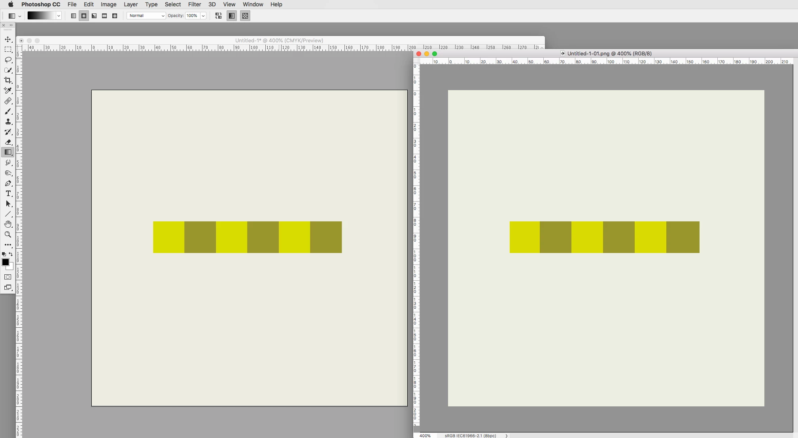Select the Pen tool
The image size is (798, 438).
(8, 183)
